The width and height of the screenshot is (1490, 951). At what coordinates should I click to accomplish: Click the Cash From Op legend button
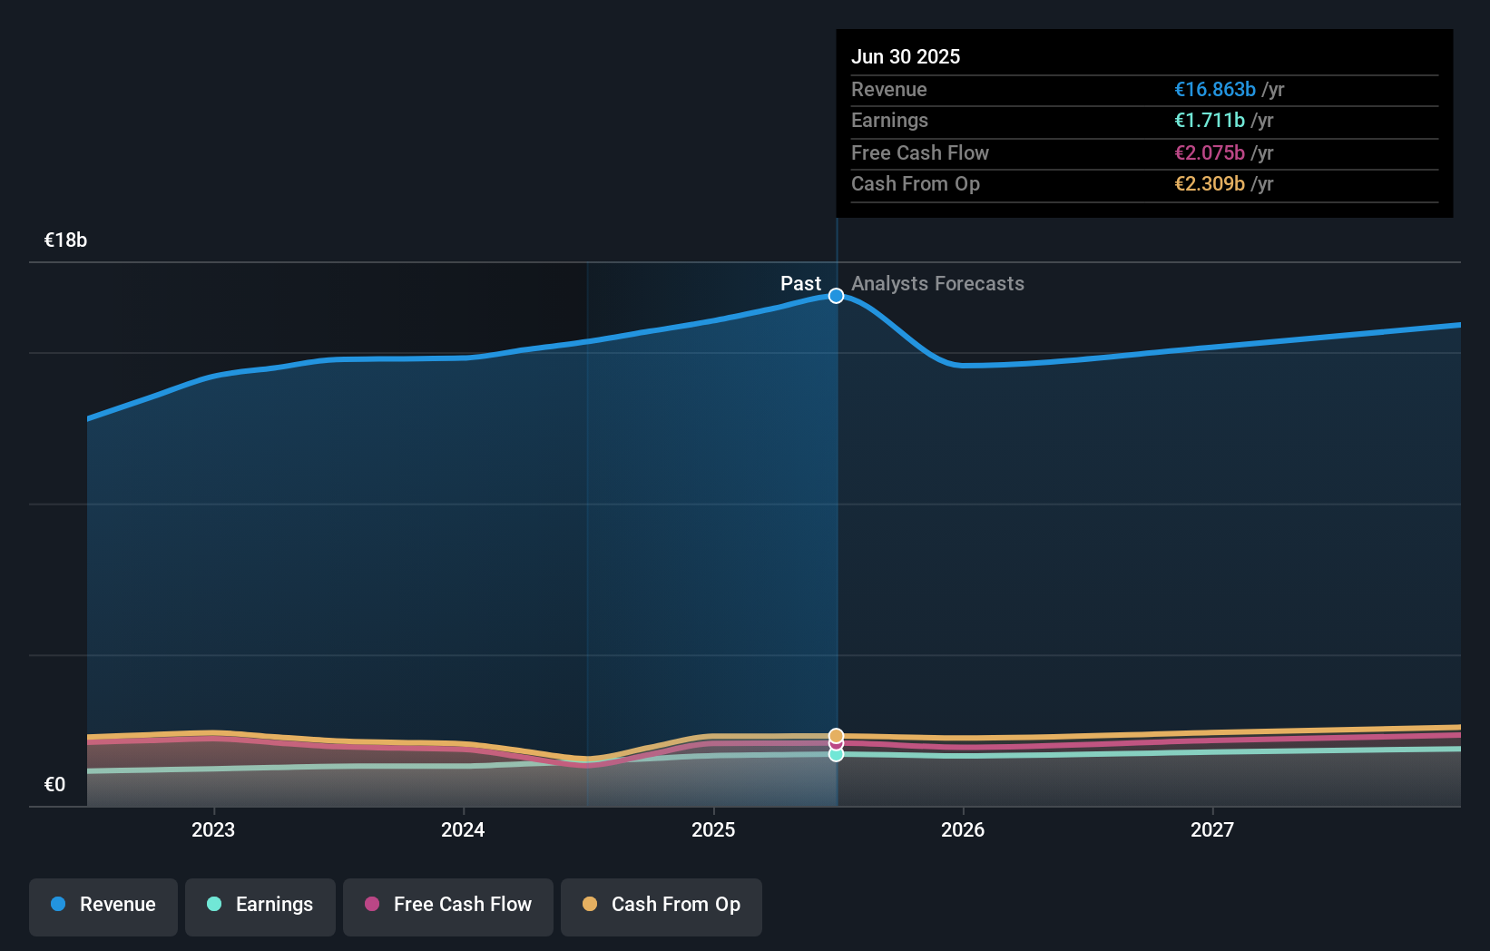(661, 907)
